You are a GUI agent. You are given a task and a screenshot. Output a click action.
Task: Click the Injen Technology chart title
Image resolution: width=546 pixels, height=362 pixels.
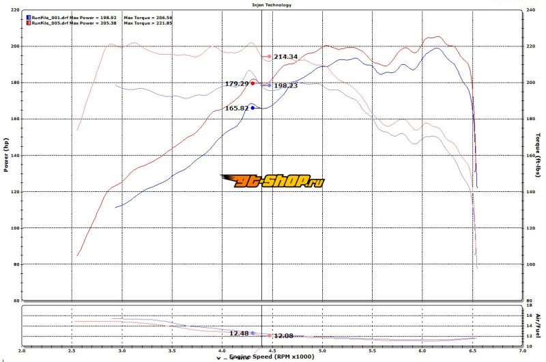(x=272, y=5)
